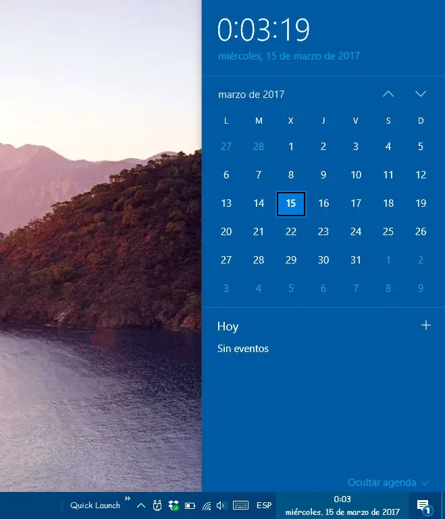Select today, day 15 highlighted
The height and width of the screenshot is (519, 445).
(x=291, y=203)
